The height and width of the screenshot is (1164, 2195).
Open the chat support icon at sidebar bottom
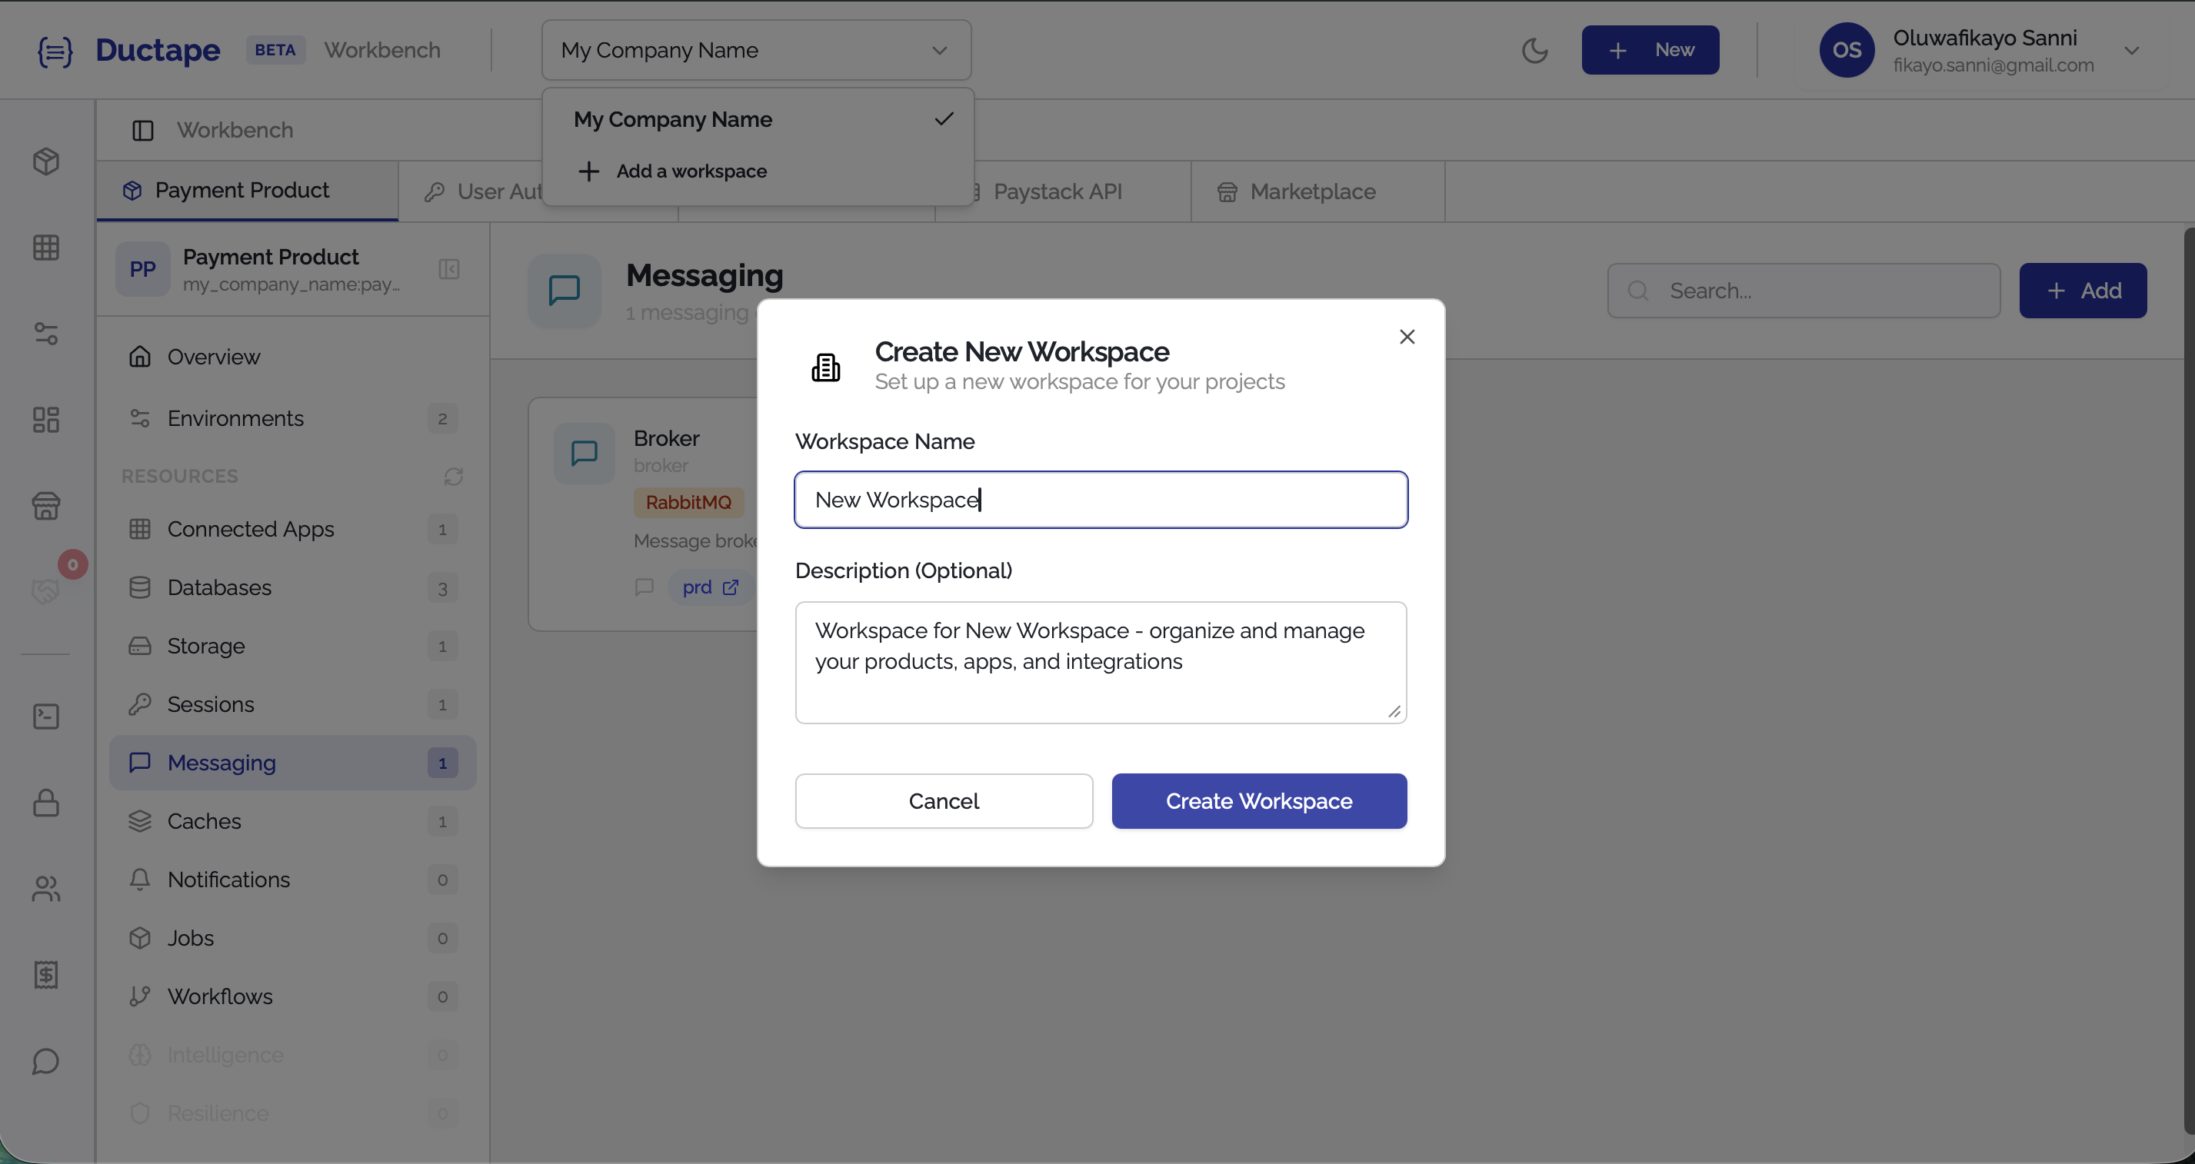click(46, 1061)
